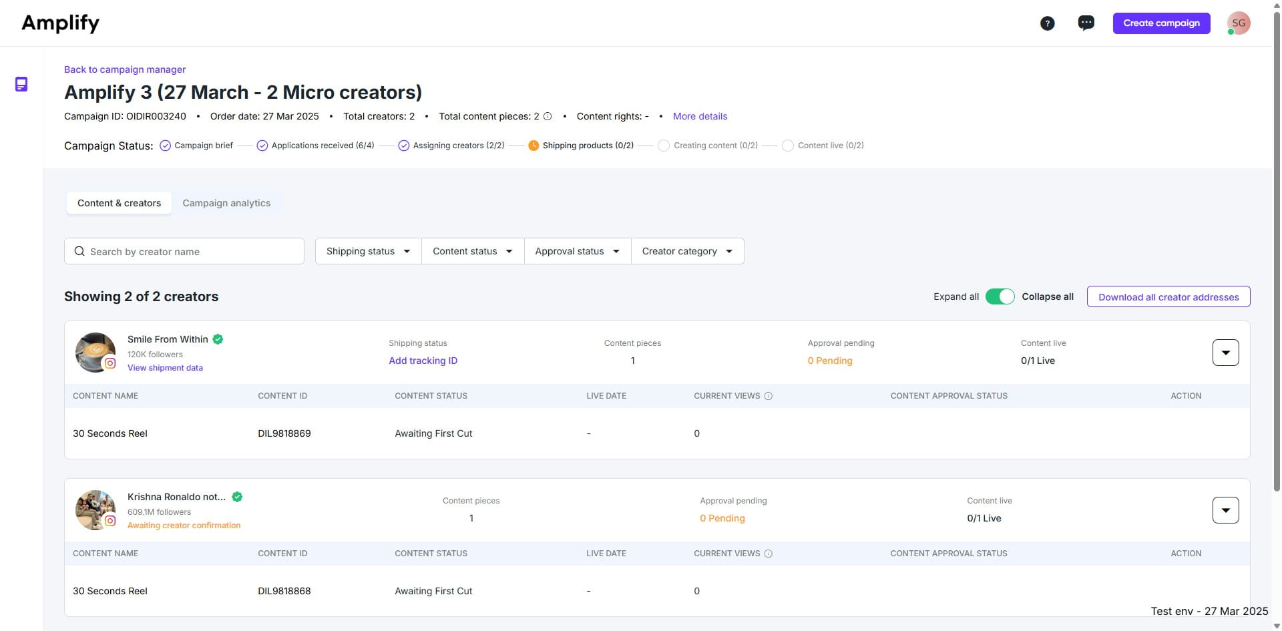Open the chat messages icon

(x=1086, y=22)
